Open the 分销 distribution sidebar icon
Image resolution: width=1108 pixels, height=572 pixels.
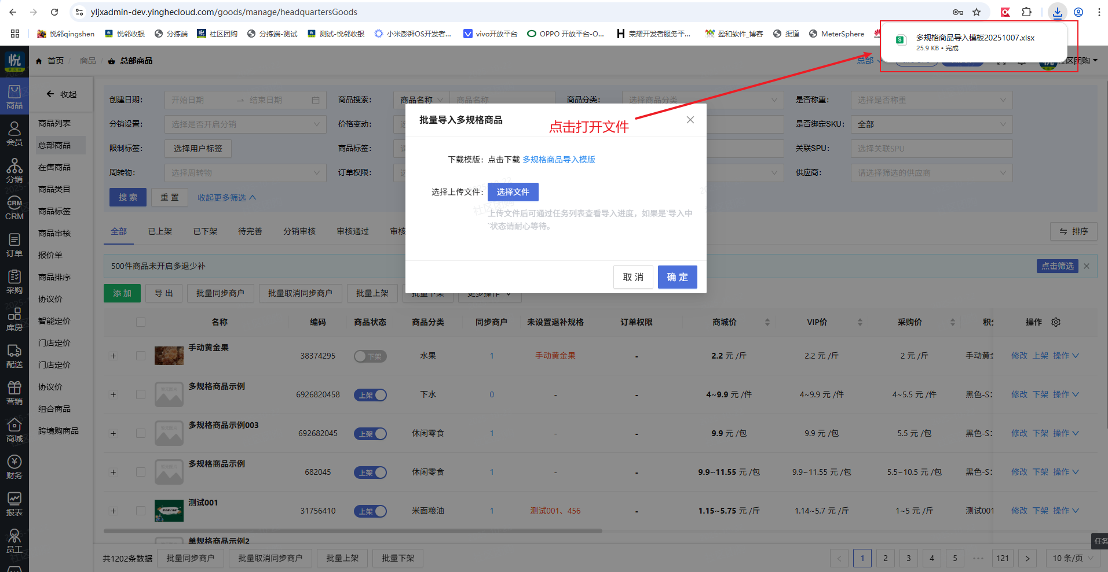(x=14, y=171)
